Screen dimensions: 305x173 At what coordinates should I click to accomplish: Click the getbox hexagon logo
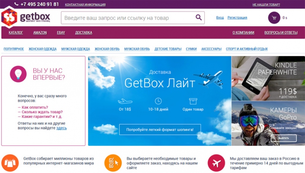9,17
